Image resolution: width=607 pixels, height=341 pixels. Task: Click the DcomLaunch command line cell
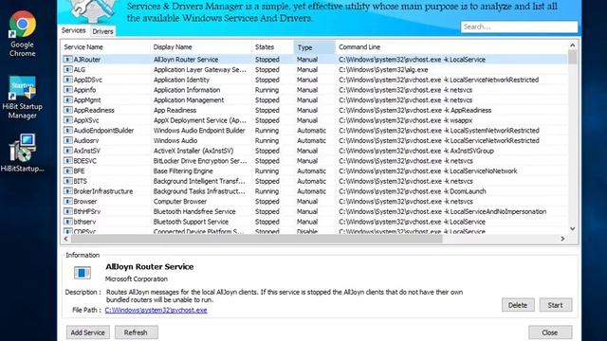coord(413,191)
